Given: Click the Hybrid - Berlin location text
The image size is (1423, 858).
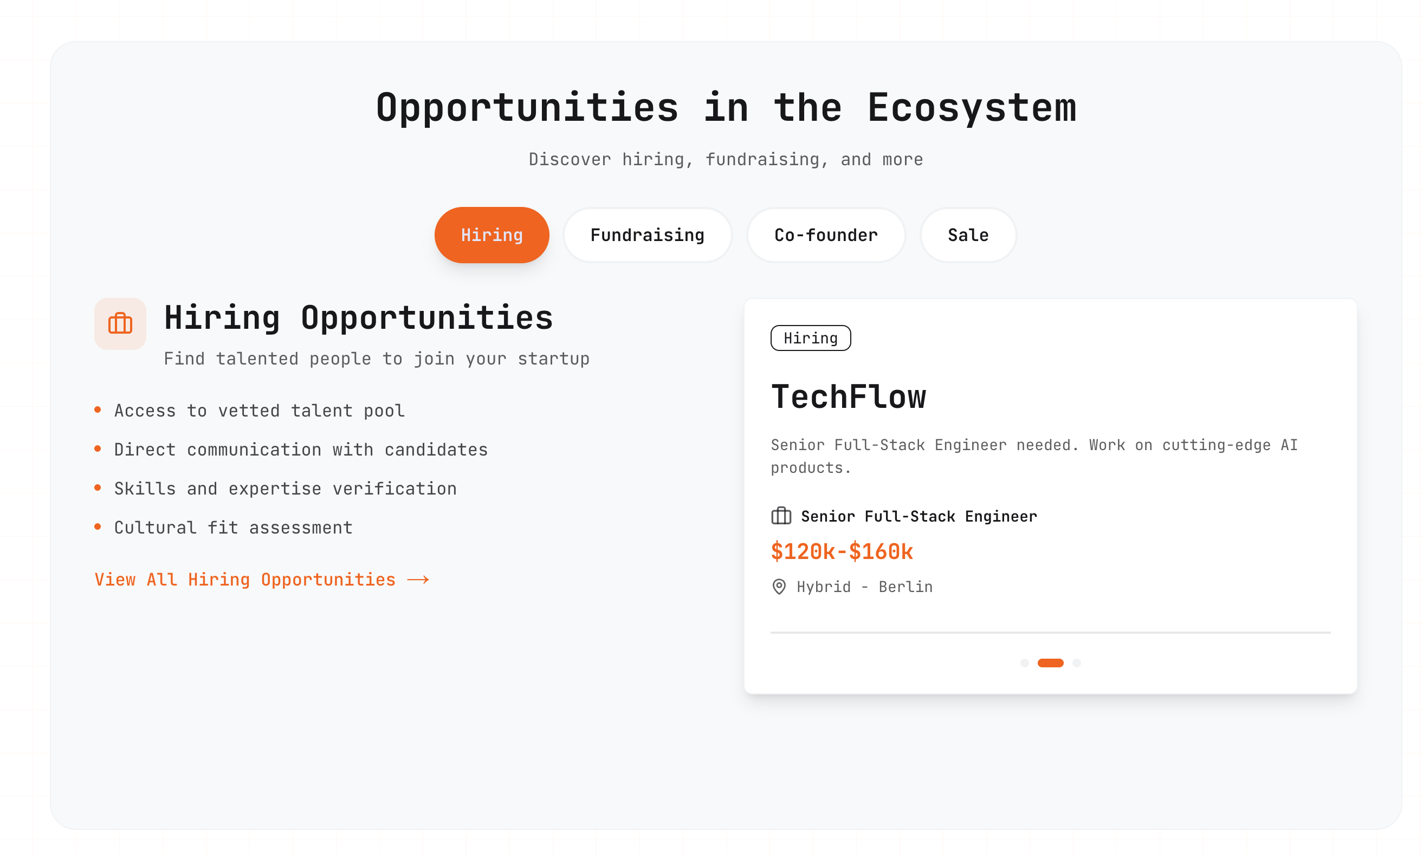Looking at the screenshot, I should click(x=864, y=587).
